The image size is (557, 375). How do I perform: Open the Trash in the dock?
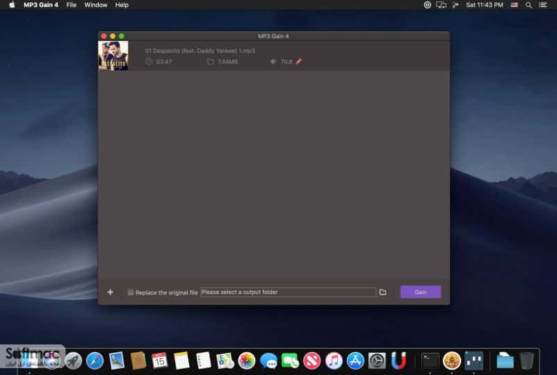pos(526,361)
